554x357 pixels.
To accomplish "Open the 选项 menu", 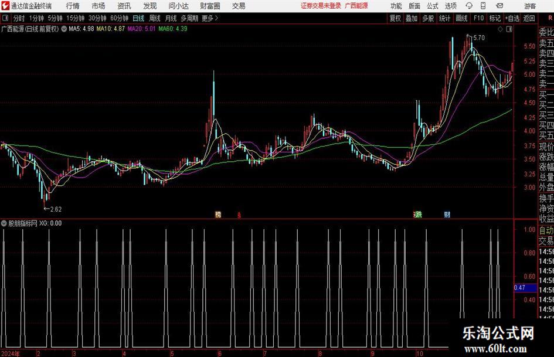I will click(x=450, y=6).
